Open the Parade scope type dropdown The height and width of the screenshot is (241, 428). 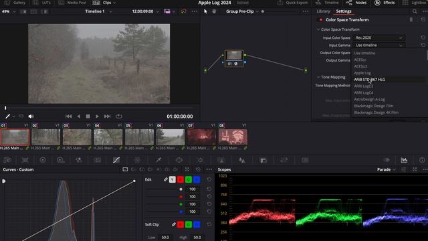pos(387,169)
